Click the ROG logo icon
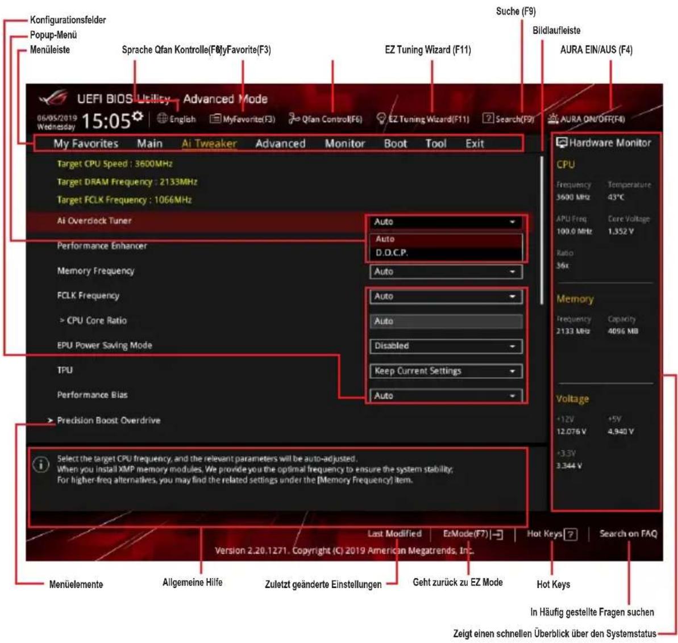Screen dimensions: 678x643 coord(53,98)
